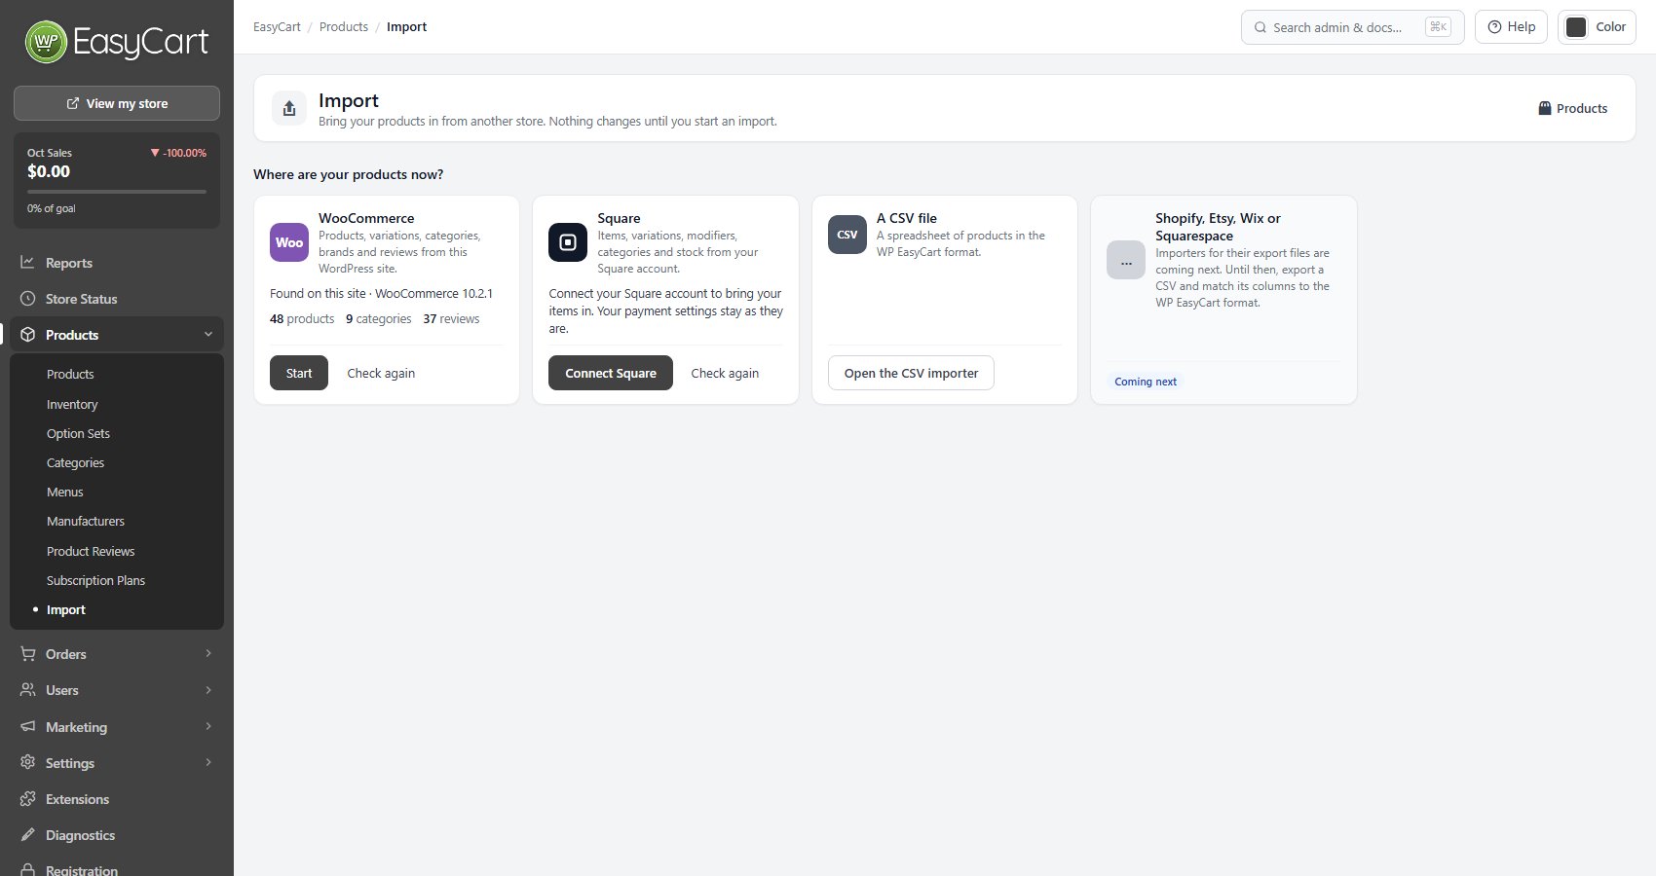Click the Settings gear icon
Image resolution: width=1656 pixels, height=876 pixels.
(28, 763)
